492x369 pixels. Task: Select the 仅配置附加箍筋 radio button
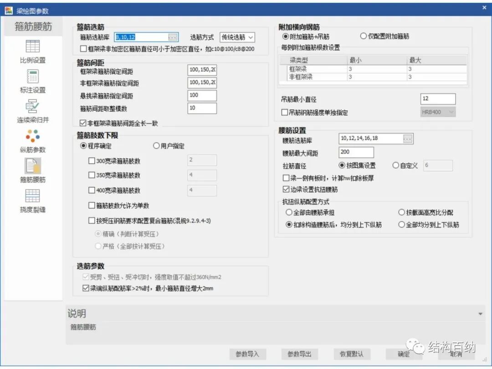[363, 36]
